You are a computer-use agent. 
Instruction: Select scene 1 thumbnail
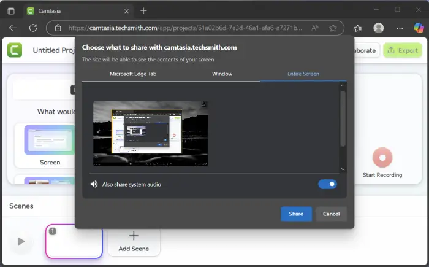pyautogui.click(x=74, y=241)
